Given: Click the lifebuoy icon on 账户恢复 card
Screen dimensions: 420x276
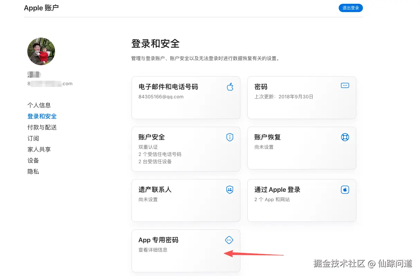Looking at the screenshot, I should point(345,137).
